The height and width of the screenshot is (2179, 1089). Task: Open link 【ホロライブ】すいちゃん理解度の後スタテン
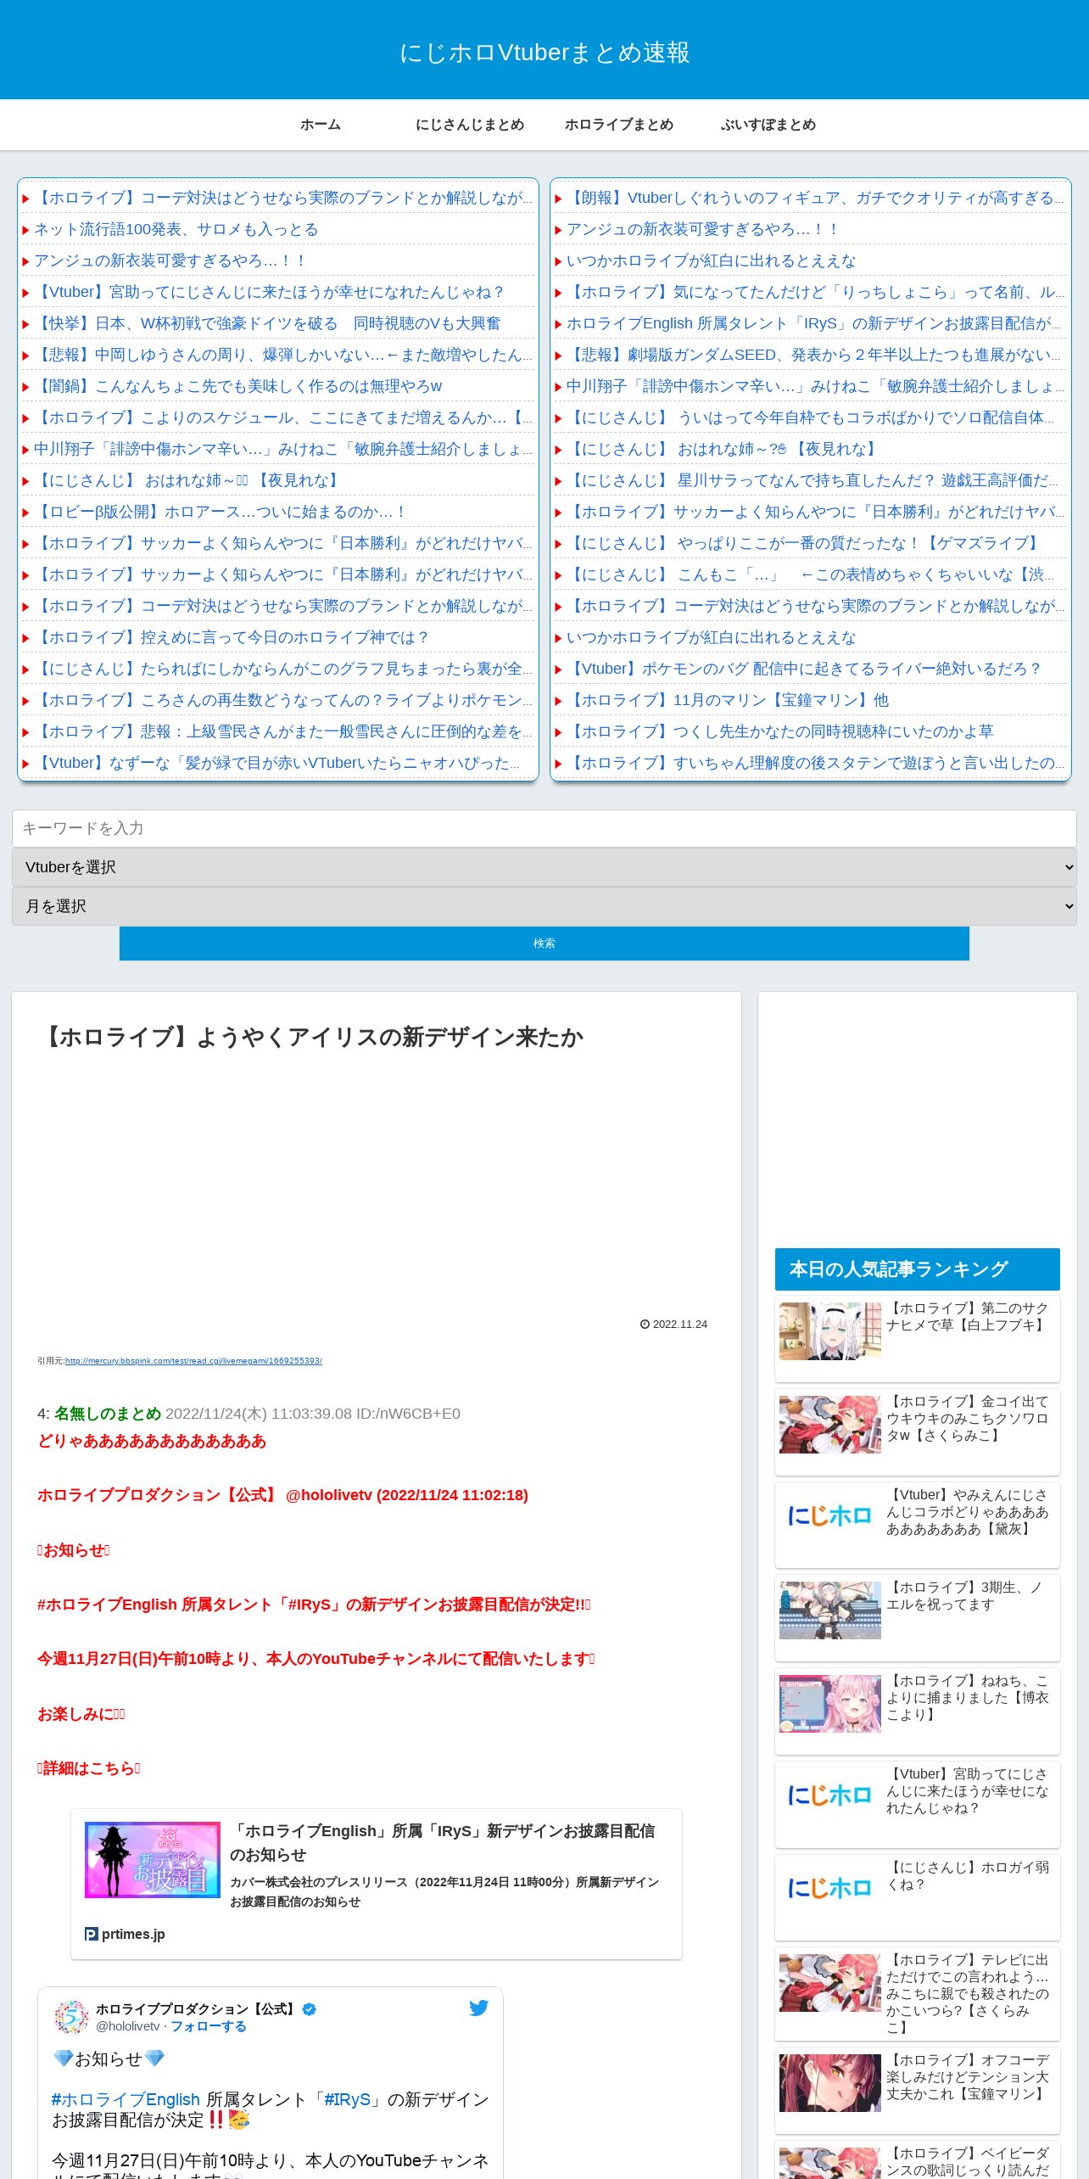[815, 763]
